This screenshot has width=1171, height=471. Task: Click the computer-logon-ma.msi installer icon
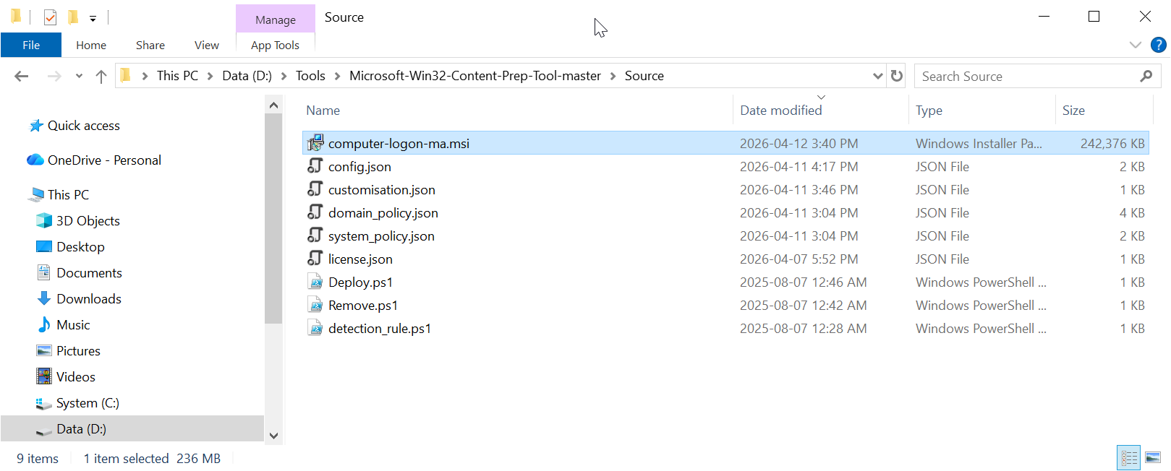point(315,143)
